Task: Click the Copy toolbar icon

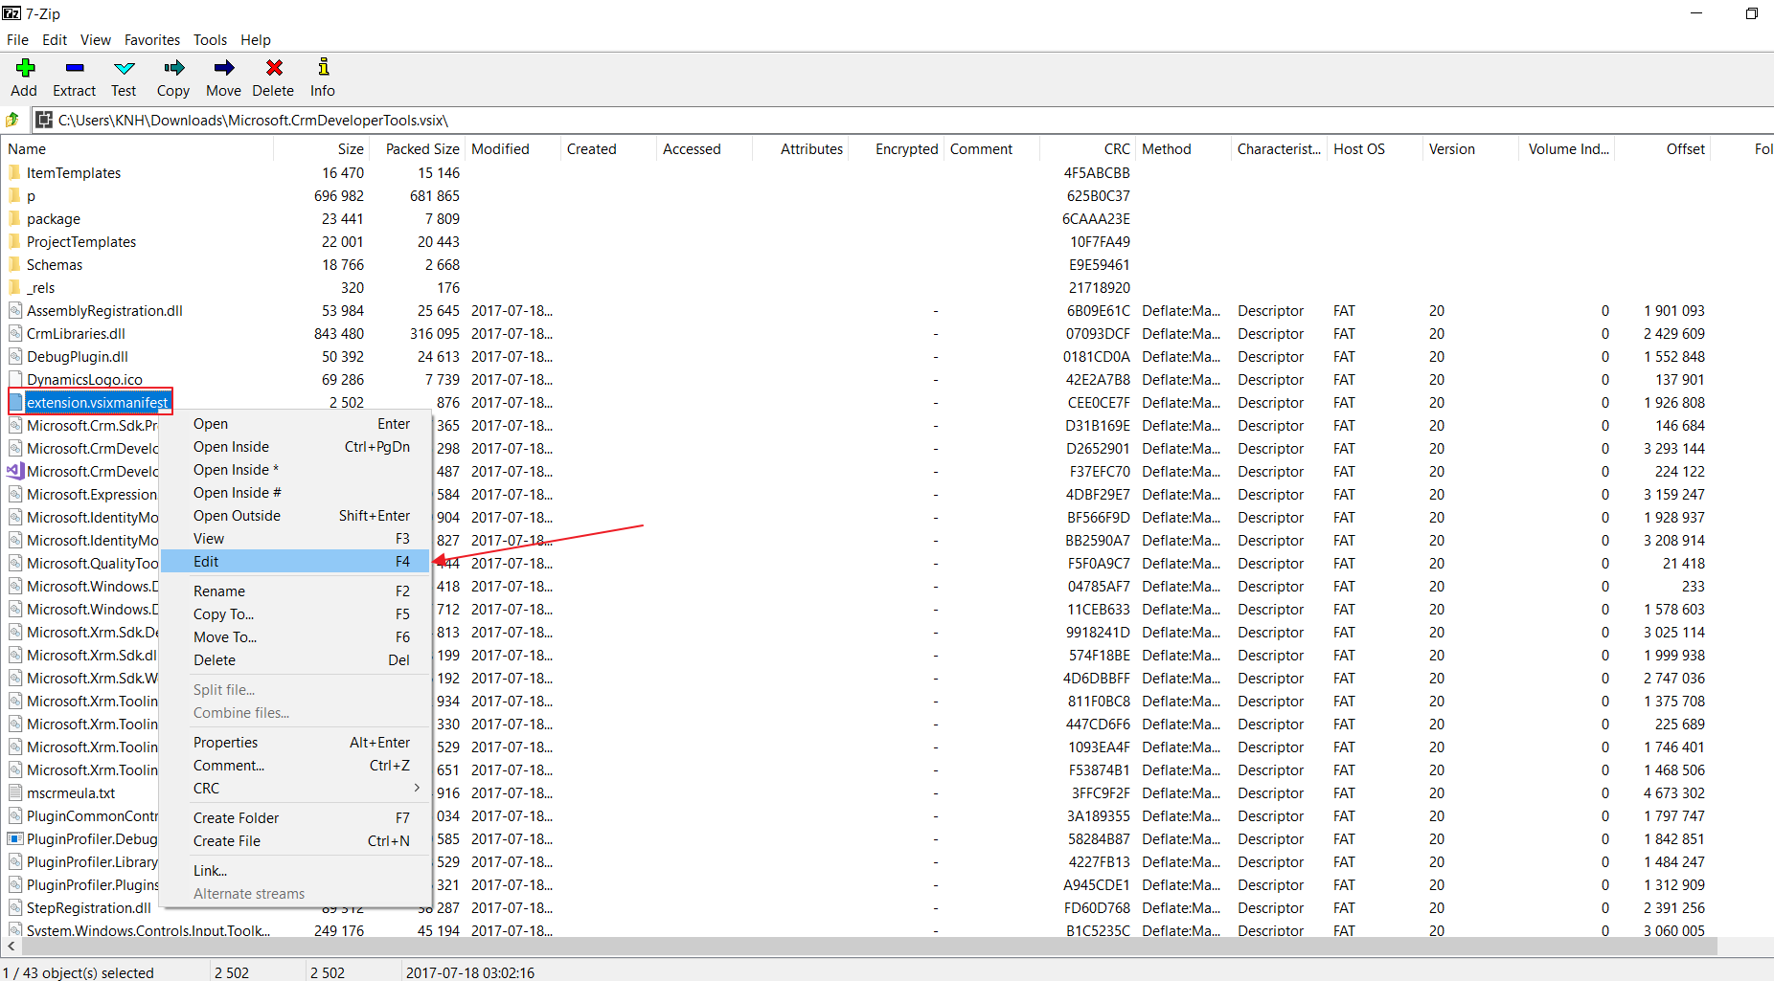Action: 174,68
